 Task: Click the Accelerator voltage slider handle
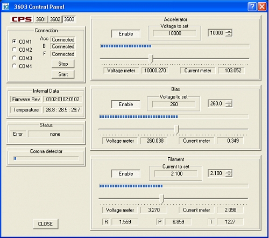(x=152, y=59)
